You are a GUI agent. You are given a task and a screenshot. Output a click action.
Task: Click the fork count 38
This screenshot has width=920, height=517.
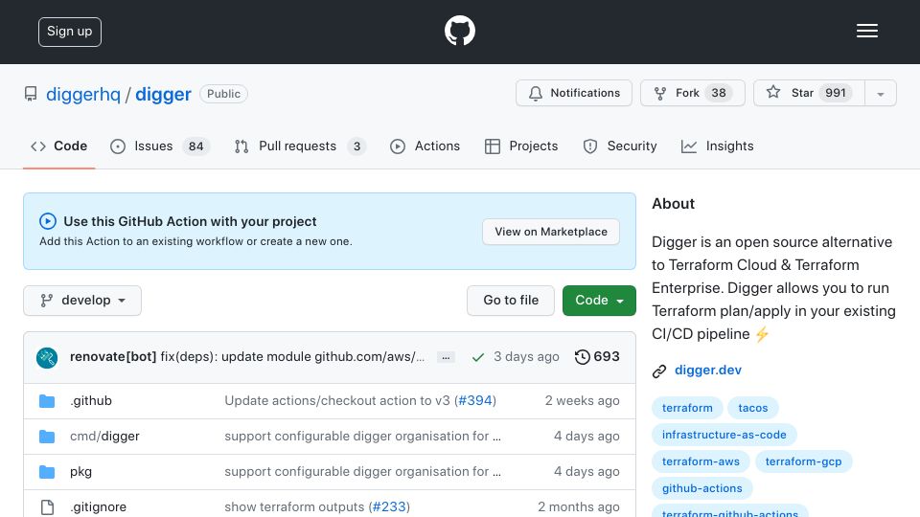(719, 93)
